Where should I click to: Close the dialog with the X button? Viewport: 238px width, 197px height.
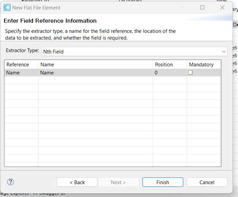(x=222, y=7)
